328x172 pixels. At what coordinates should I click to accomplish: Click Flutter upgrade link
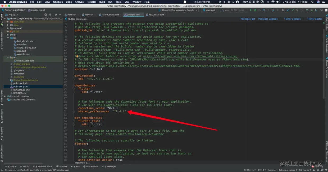click(292, 19)
